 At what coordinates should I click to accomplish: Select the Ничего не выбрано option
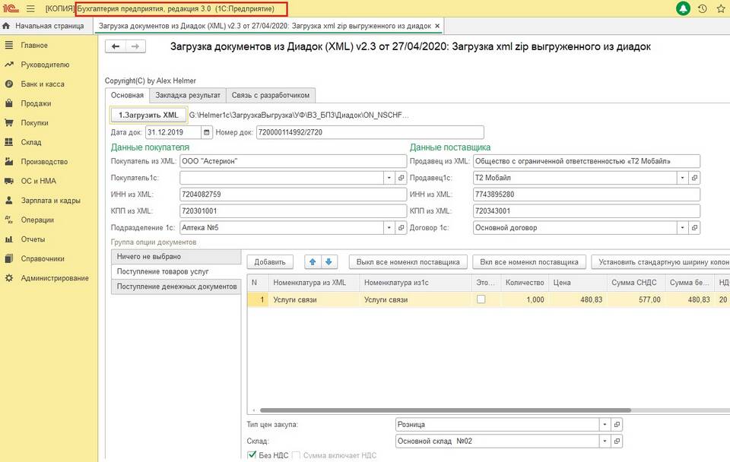[176, 256]
